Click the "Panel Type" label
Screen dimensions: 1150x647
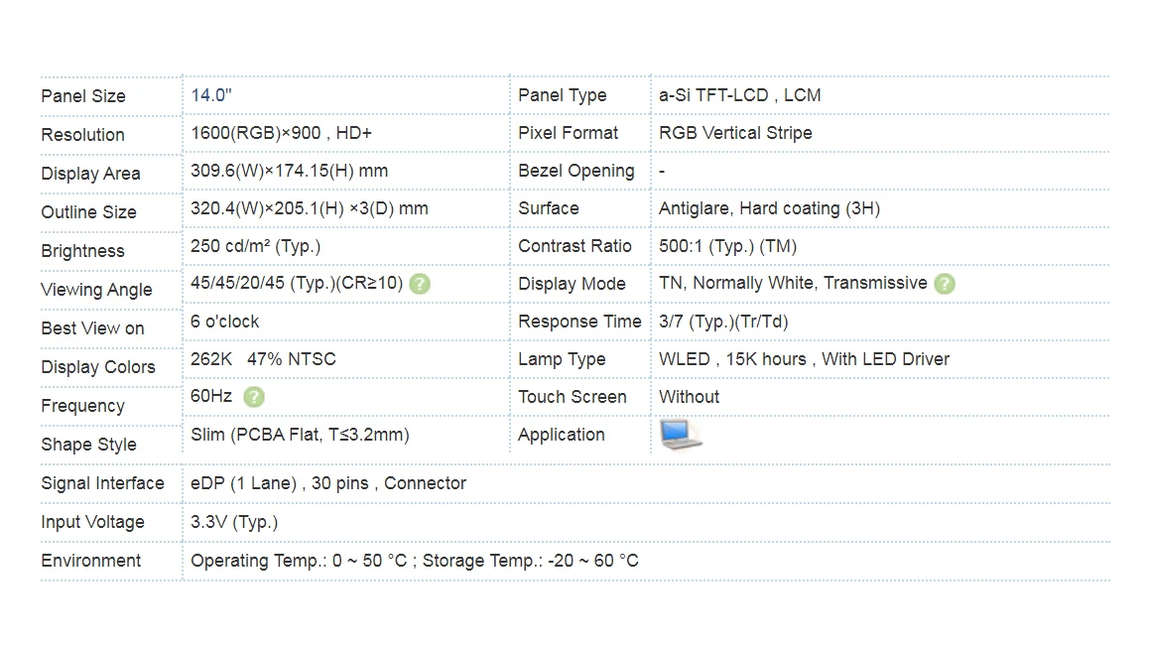563,95
